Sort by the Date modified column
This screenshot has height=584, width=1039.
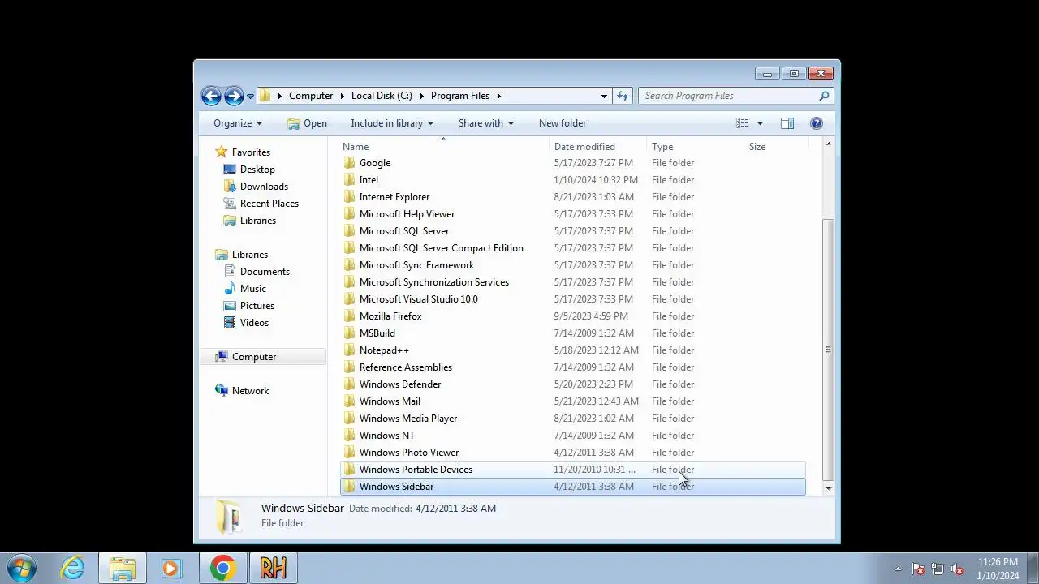coord(598,147)
